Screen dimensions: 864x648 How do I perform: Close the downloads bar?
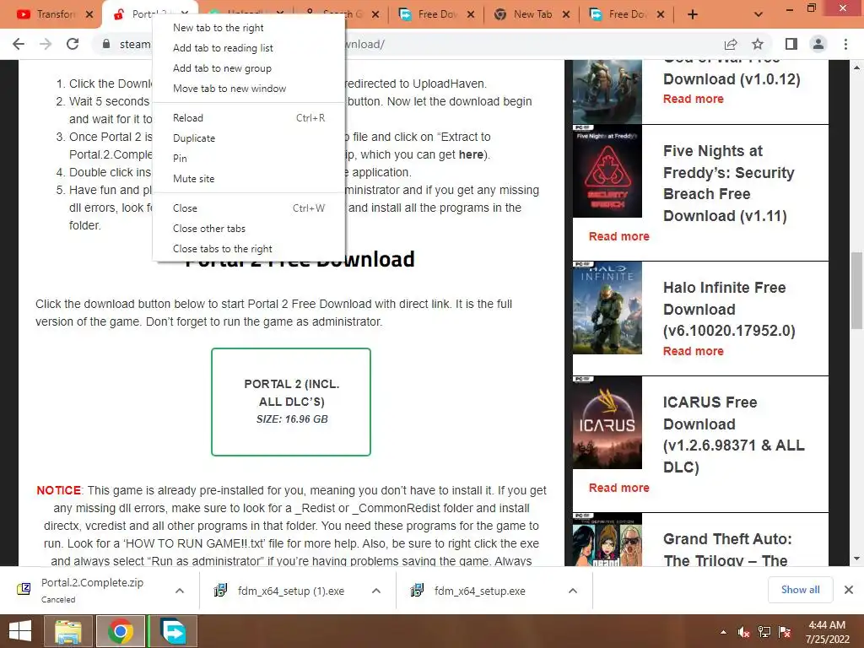[849, 590]
